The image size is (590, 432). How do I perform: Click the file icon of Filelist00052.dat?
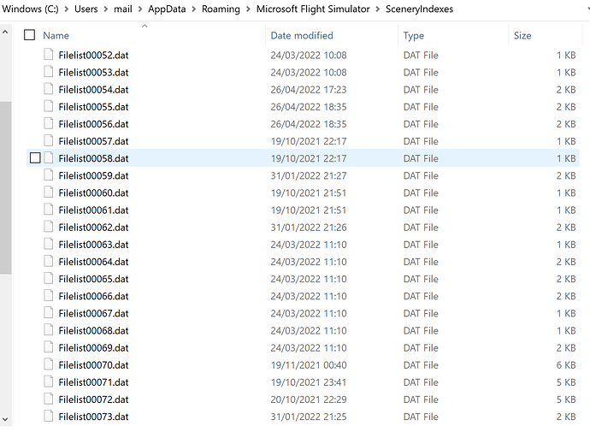tap(49, 55)
